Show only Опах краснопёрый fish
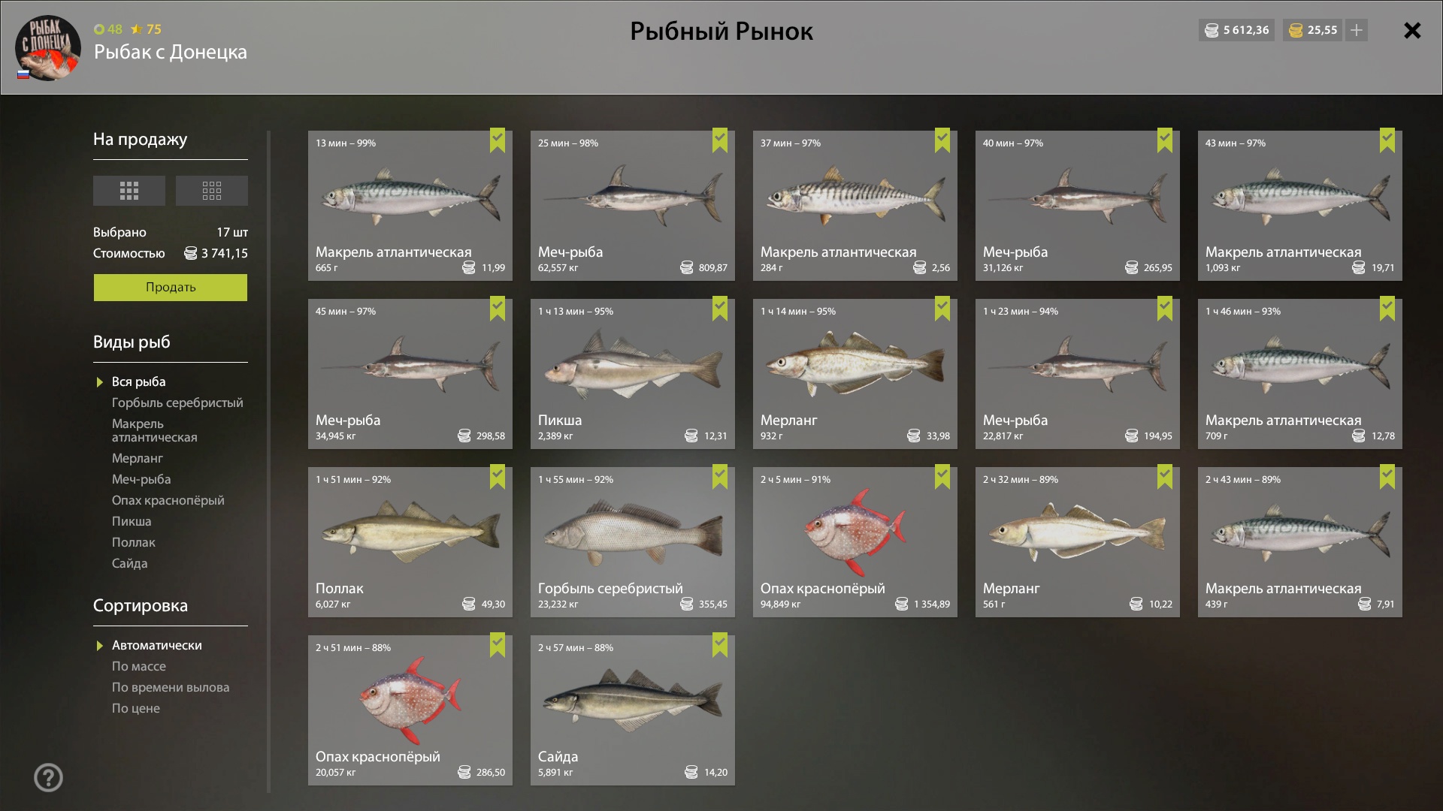The height and width of the screenshot is (811, 1443). 168,500
